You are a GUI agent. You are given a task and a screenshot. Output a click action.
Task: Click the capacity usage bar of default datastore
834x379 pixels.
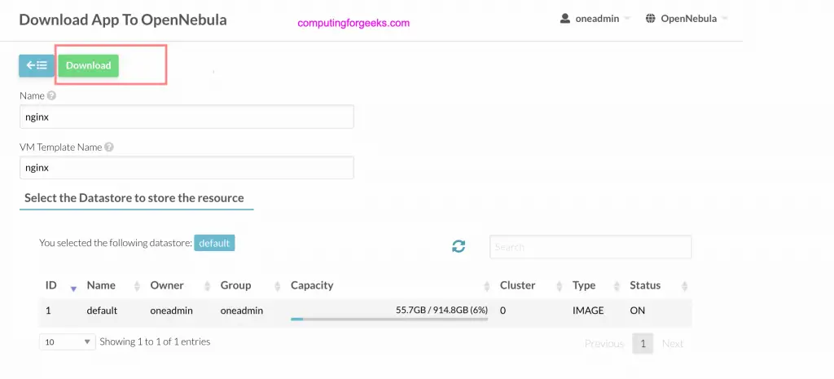point(389,319)
